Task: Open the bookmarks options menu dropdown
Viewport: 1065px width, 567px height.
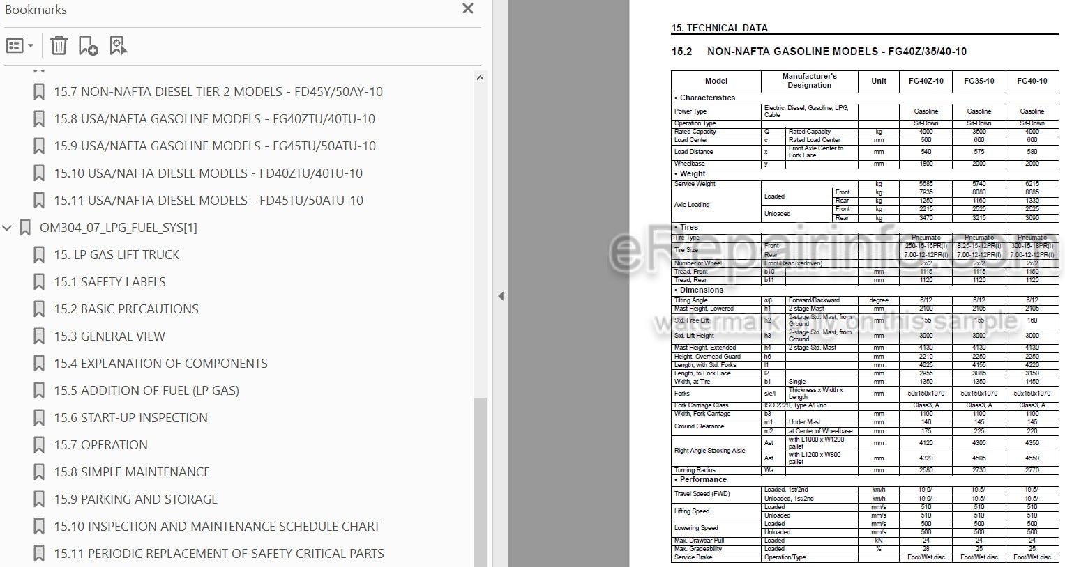Action: click(20, 46)
